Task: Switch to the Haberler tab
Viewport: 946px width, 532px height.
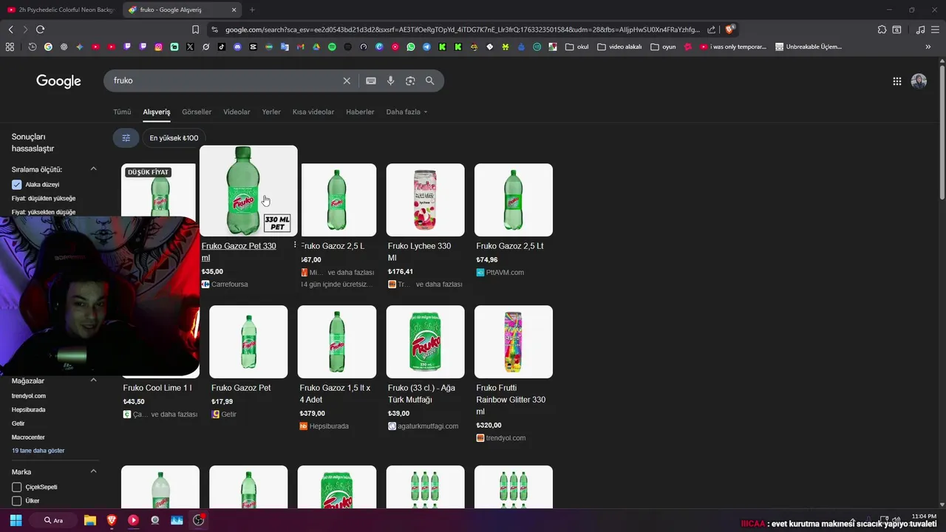Action: click(x=360, y=112)
